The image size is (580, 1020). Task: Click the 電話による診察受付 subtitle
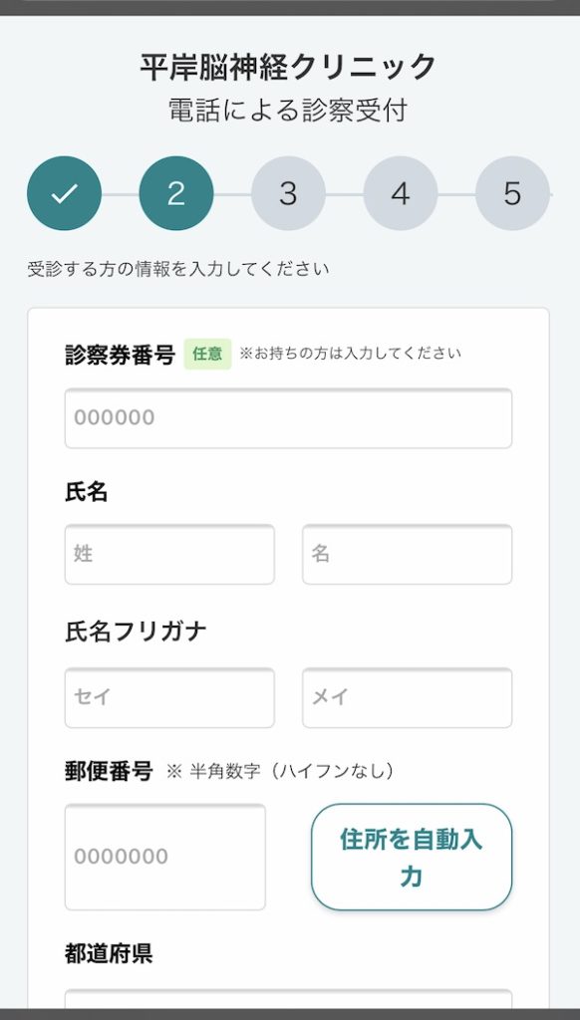tap(288, 110)
